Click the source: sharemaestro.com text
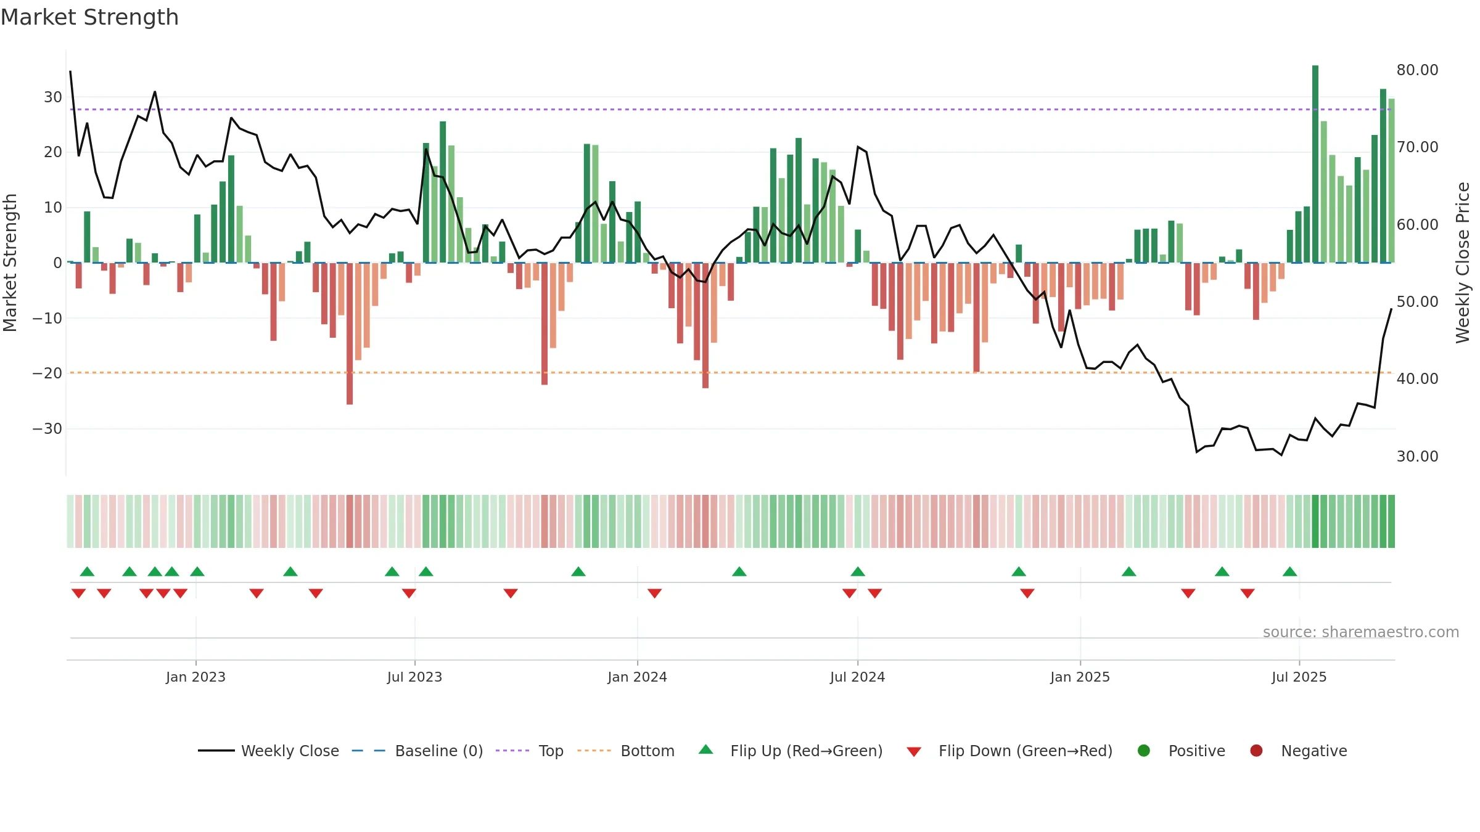Image resolution: width=1480 pixels, height=832 pixels. tap(1361, 632)
